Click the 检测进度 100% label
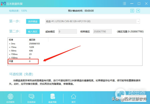150x104 pixels. (x=18, y=11)
